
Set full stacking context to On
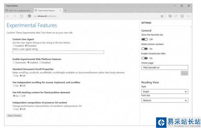pos(14,96)
